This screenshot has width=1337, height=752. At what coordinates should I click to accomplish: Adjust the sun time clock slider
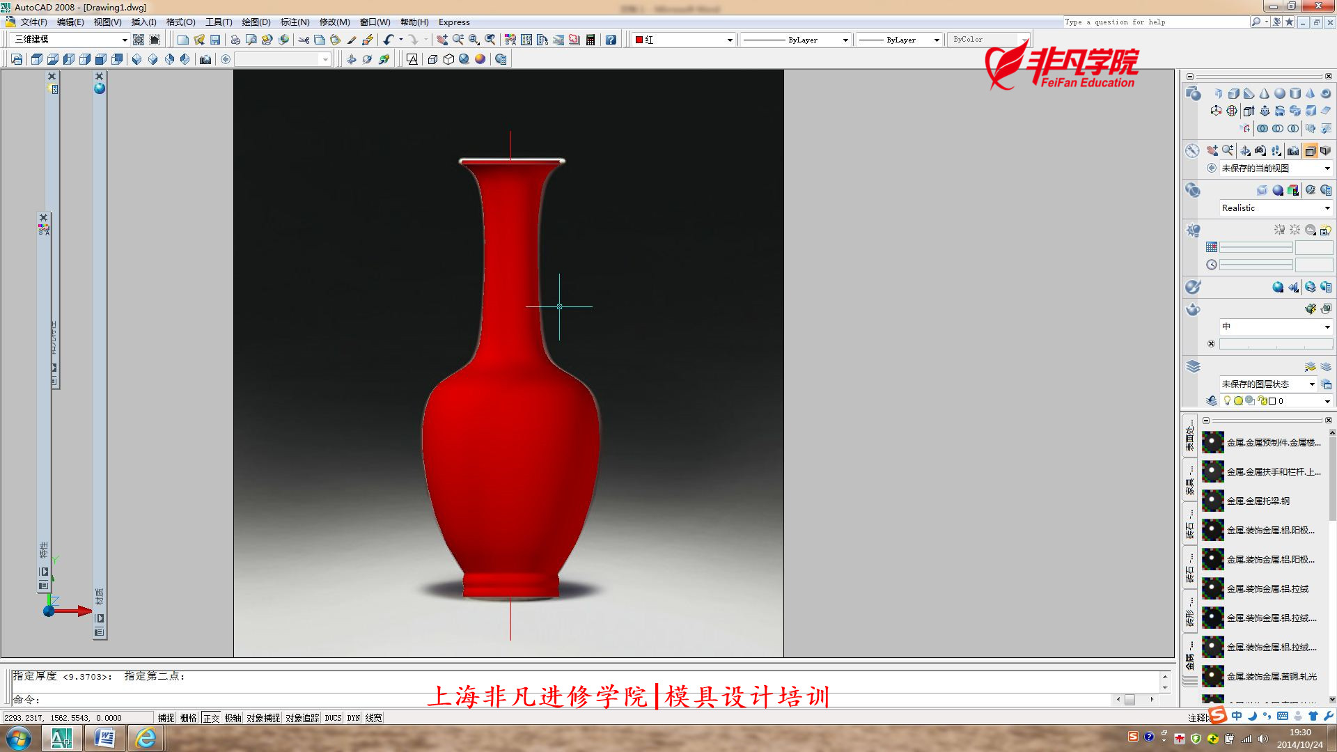click(1256, 265)
